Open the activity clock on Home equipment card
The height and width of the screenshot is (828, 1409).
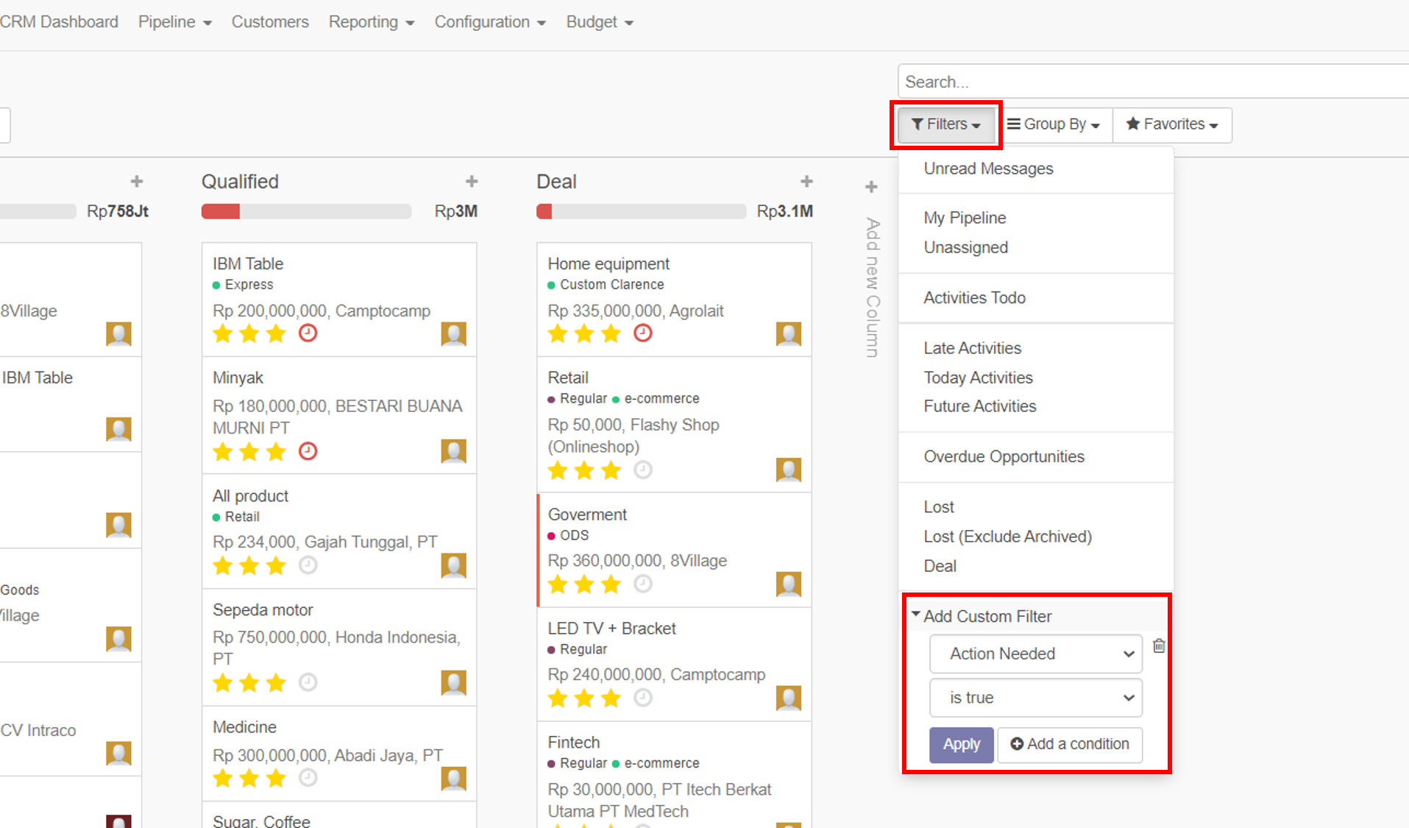click(x=643, y=333)
